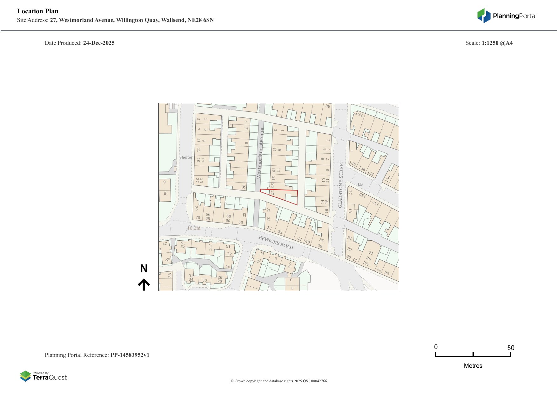The image size is (557, 394).
Task: Click the north arrow symbol
Action: pos(144,284)
